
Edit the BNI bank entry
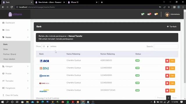click(172, 68)
